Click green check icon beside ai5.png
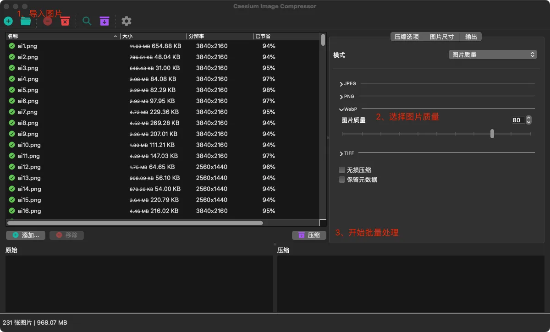The image size is (550, 332). [x=12, y=90]
